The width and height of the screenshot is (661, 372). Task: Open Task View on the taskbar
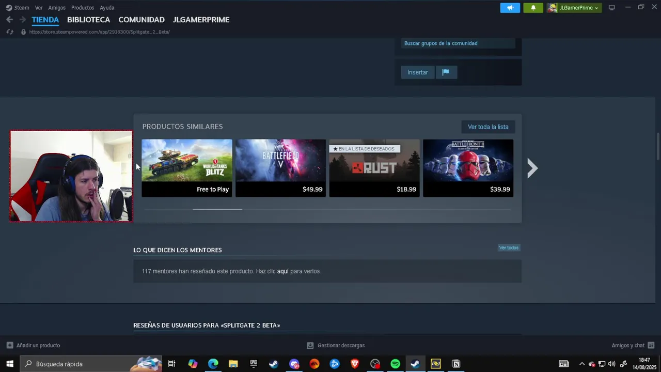[x=172, y=364]
